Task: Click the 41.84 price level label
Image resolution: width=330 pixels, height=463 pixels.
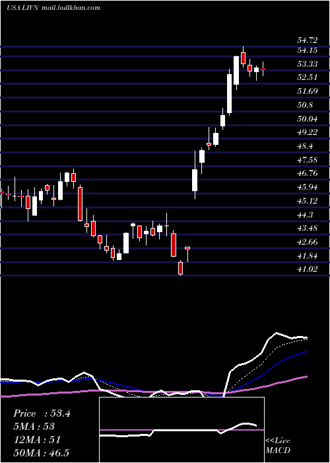Action: click(x=308, y=256)
